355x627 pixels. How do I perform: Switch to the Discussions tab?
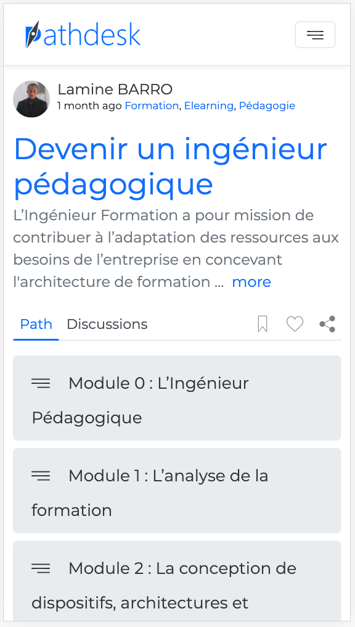pyautogui.click(x=107, y=324)
